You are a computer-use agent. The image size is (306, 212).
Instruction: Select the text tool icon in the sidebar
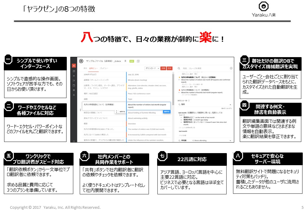74,81
